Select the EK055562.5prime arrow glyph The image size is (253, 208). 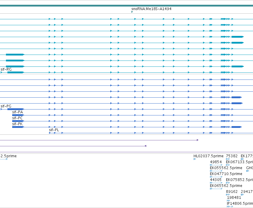216,171
